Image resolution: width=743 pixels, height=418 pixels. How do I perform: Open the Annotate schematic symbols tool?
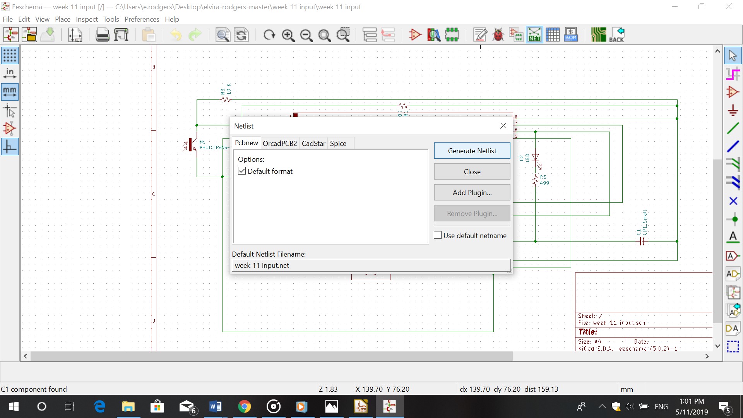point(480,35)
